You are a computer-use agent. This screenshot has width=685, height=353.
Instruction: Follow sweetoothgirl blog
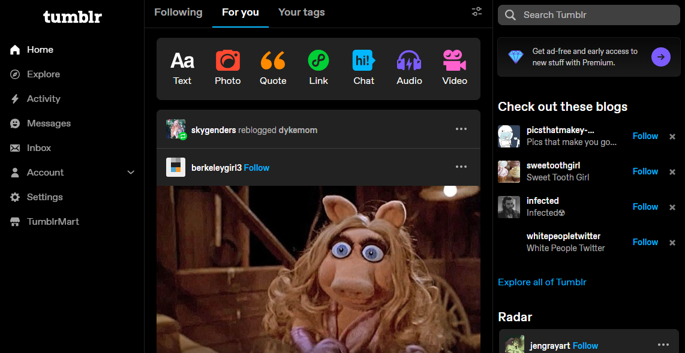[x=645, y=171]
